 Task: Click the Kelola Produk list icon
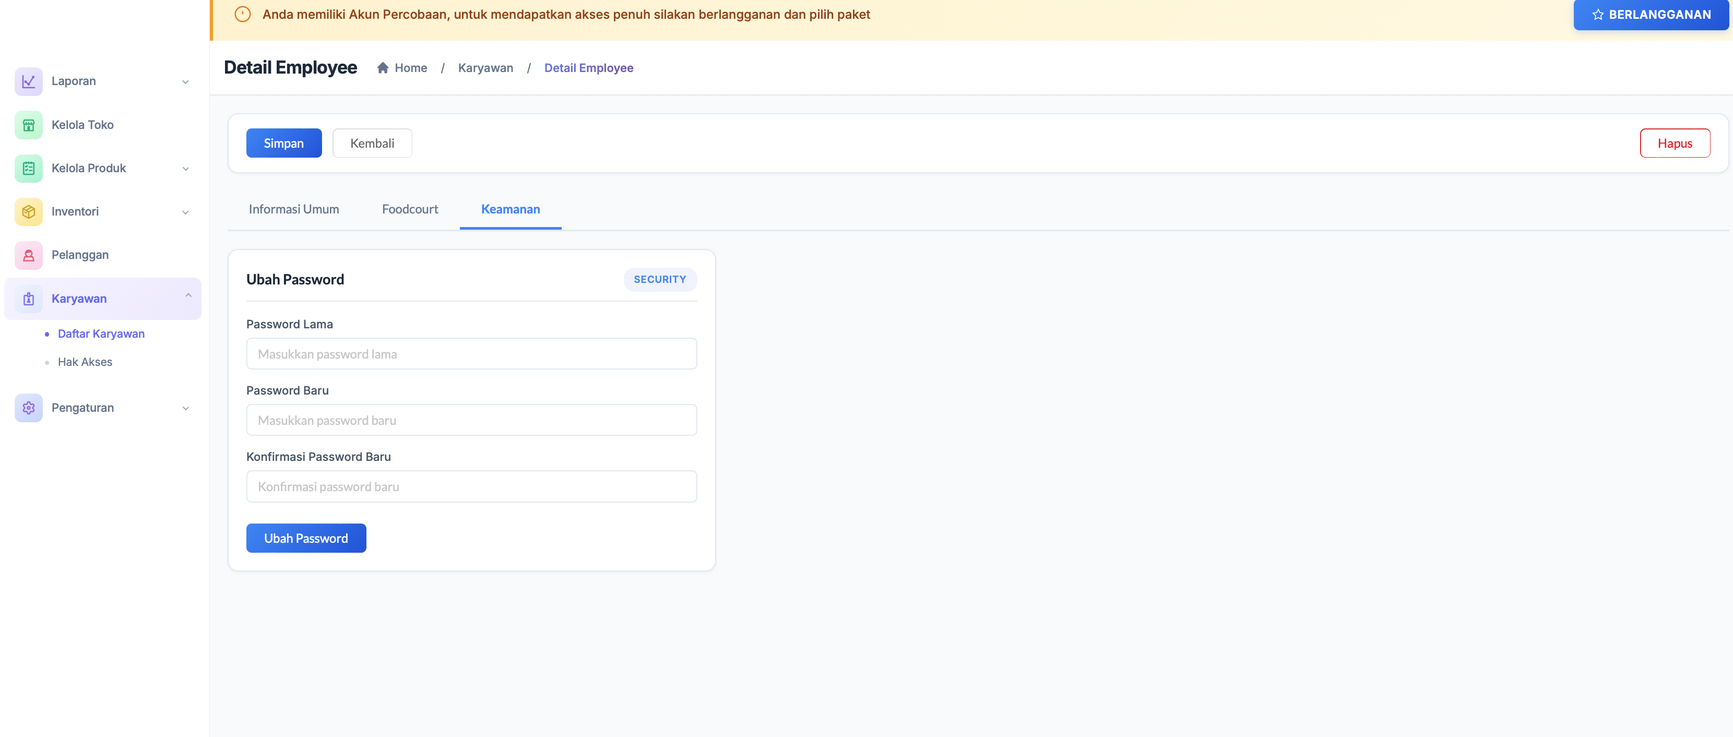(x=28, y=168)
